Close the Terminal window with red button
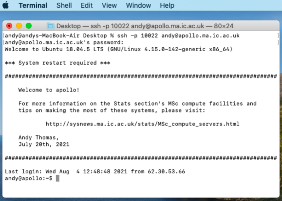Viewport: 282px width, 201px height. coord(9,26)
